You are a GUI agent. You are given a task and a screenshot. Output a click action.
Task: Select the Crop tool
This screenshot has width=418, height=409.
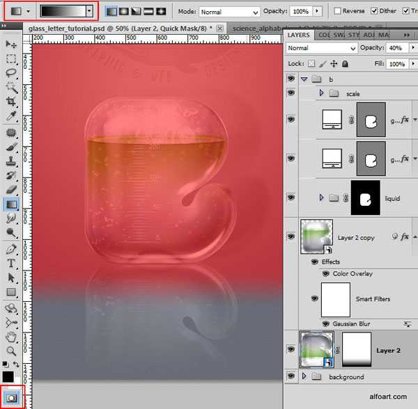11,102
